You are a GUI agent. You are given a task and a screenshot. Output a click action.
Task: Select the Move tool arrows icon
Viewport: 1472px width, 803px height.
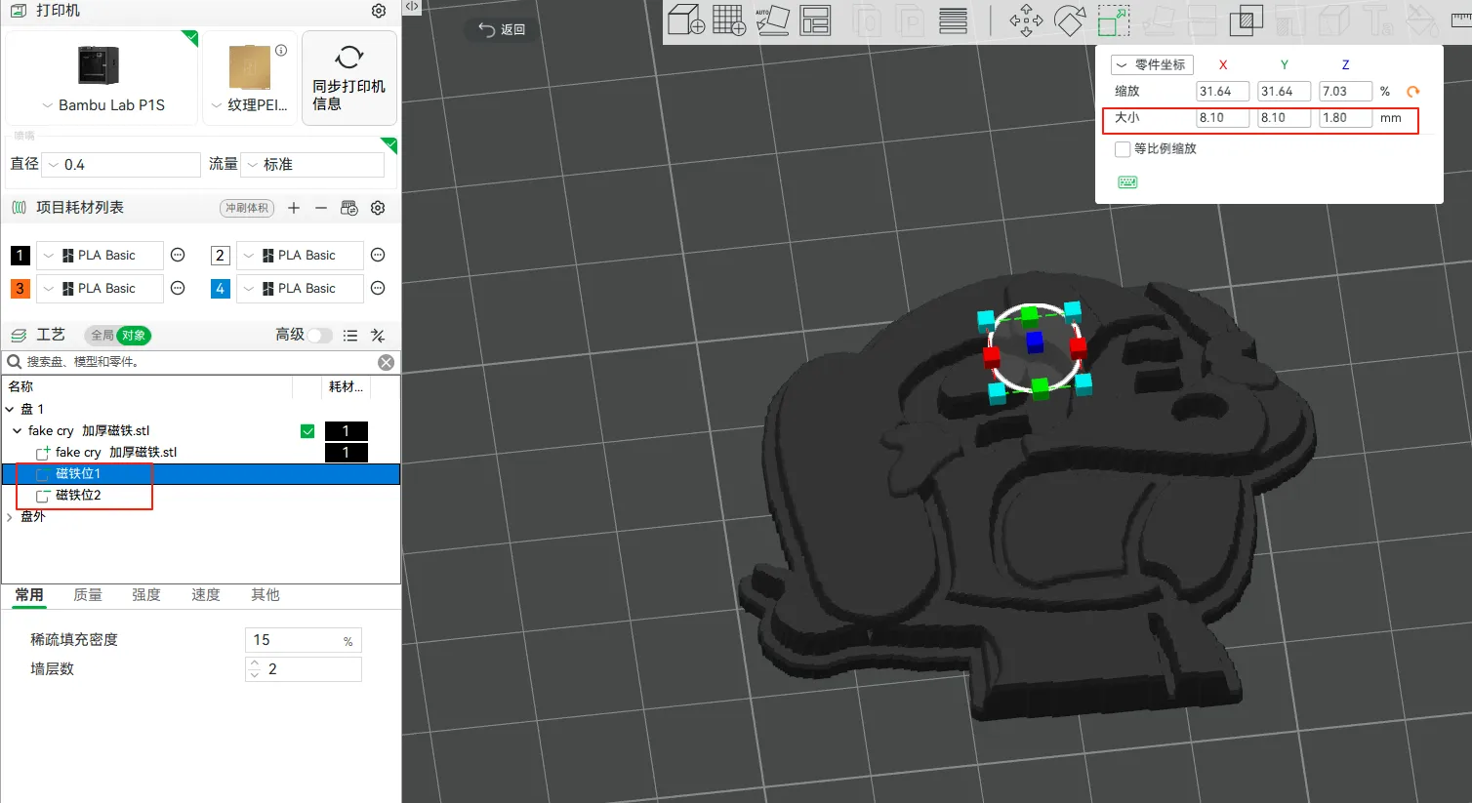(x=1026, y=20)
